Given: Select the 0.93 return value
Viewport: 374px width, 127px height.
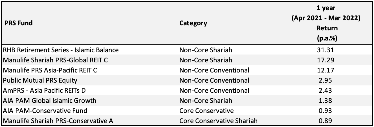Looking at the screenshot, I should click(x=327, y=111).
